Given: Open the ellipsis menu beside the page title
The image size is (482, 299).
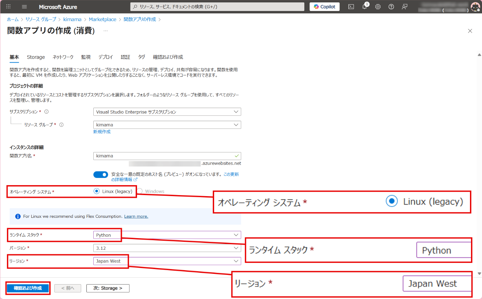Looking at the screenshot, I should 105,31.
